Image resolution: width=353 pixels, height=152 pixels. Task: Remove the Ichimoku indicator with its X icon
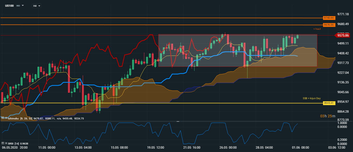click(6, 118)
